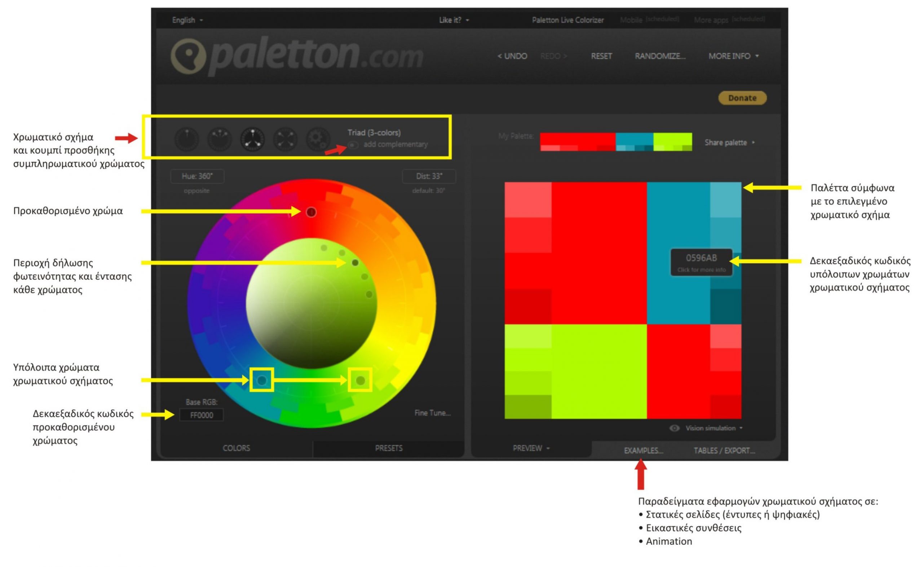This screenshot has height=567, width=923.
Task: Select the Tetrad four-color scheme icon
Action: 285,140
